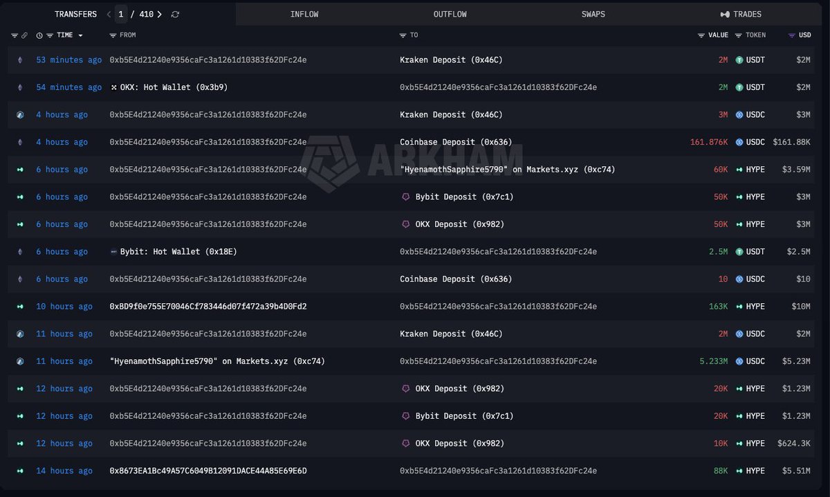The height and width of the screenshot is (497, 830).
Task: Click Ethereum chain icon on 54 minutes row
Action: tap(19, 87)
